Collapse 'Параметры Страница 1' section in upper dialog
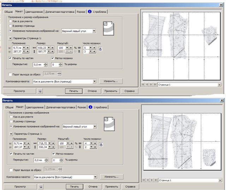The image size is (226, 190). click(x=10, y=38)
